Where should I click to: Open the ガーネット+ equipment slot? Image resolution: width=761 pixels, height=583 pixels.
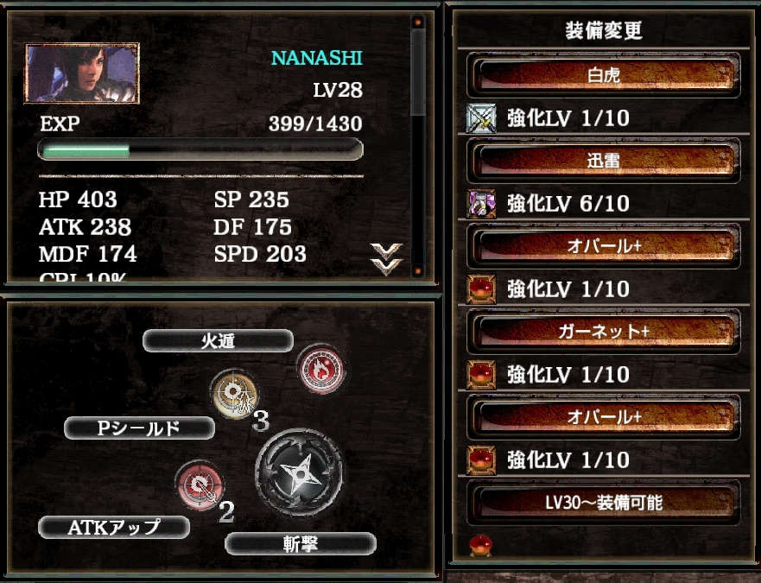[603, 332]
